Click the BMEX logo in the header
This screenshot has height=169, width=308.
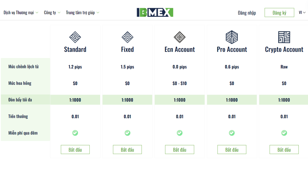click(x=154, y=12)
